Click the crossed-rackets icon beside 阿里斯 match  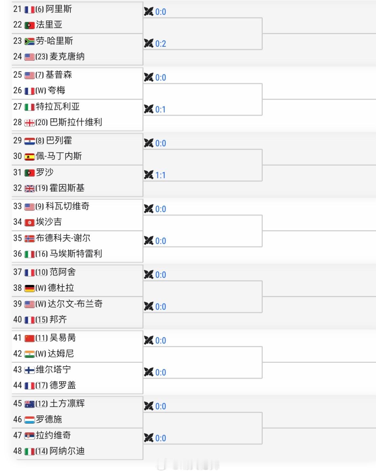tap(148, 11)
